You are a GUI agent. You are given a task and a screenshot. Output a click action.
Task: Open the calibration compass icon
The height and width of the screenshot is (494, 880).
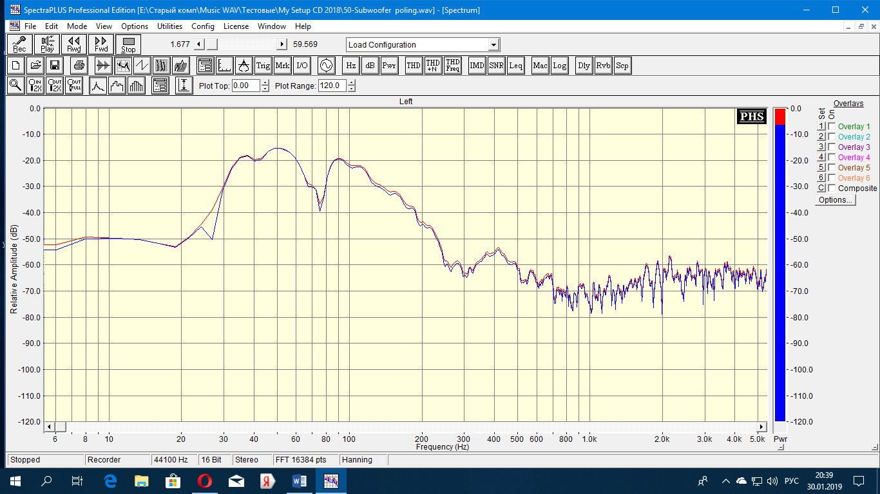pyautogui.click(x=244, y=65)
